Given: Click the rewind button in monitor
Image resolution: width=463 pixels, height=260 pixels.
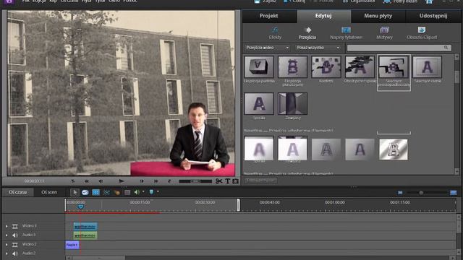Looking at the screenshot, I should pos(87,181).
